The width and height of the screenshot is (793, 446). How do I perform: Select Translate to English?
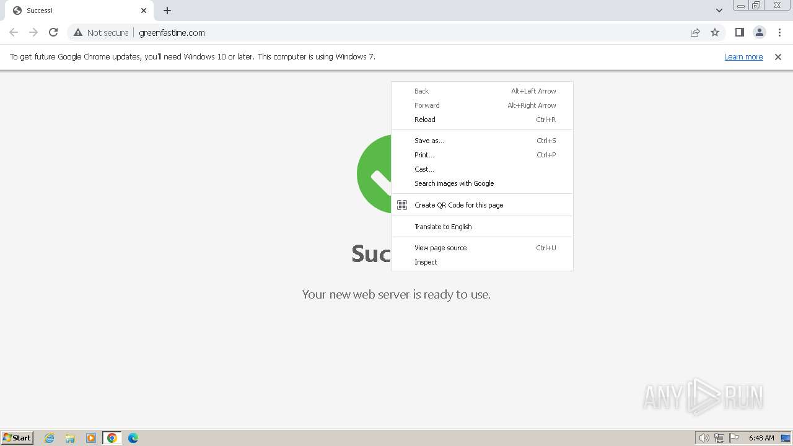[x=482, y=227]
